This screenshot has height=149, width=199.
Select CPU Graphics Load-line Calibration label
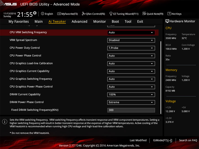click(31, 63)
